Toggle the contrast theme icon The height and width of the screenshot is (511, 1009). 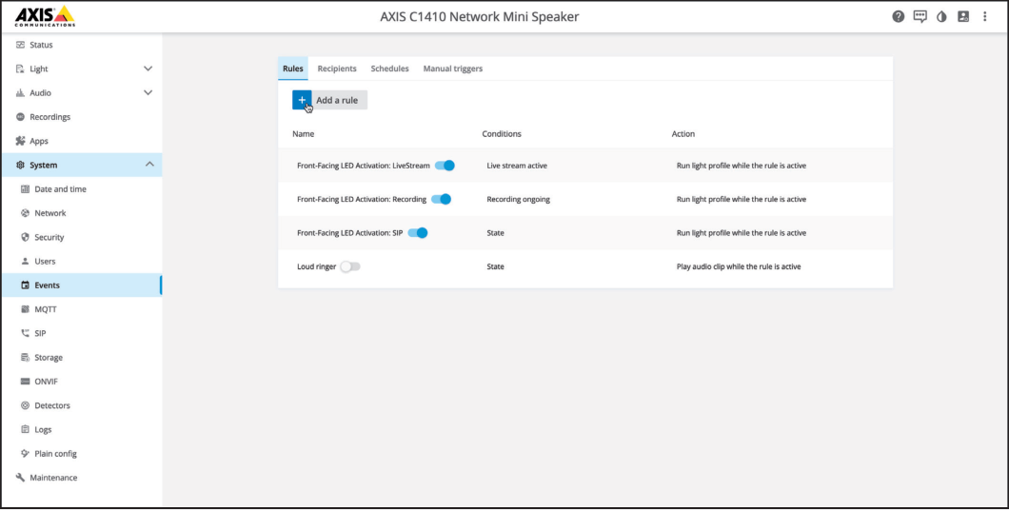click(x=941, y=17)
